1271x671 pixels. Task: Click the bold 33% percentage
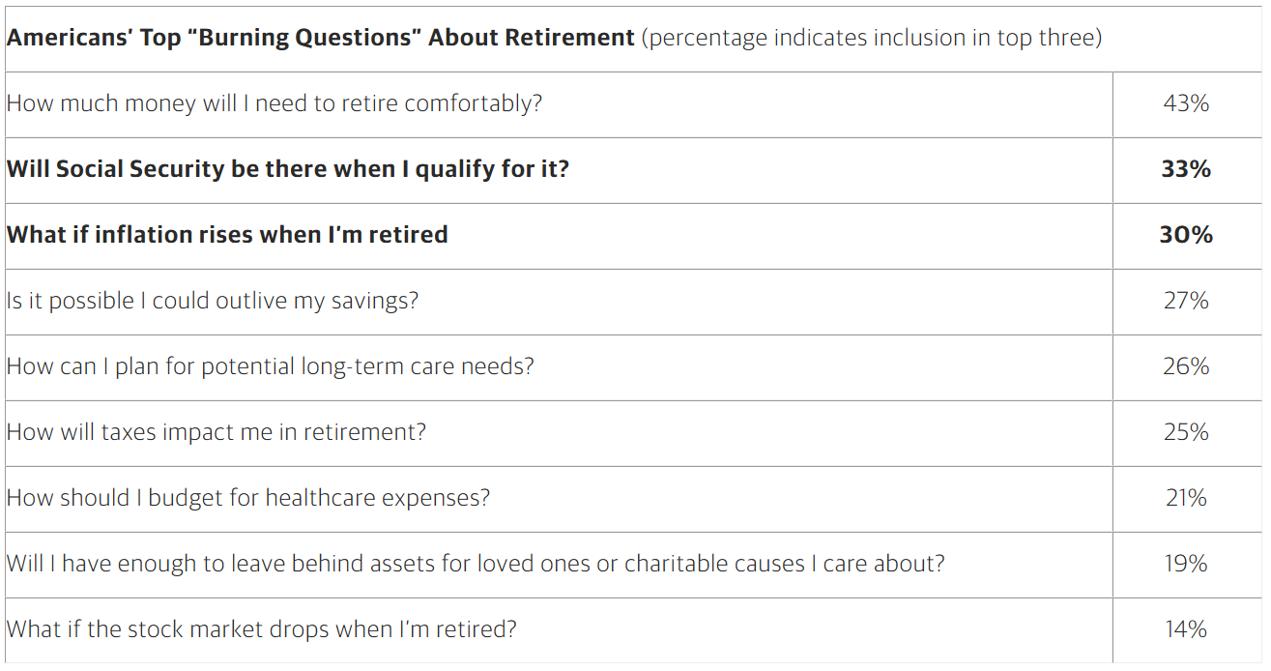[x=1186, y=169]
